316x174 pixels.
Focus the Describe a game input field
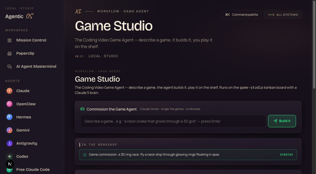click(173, 121)
